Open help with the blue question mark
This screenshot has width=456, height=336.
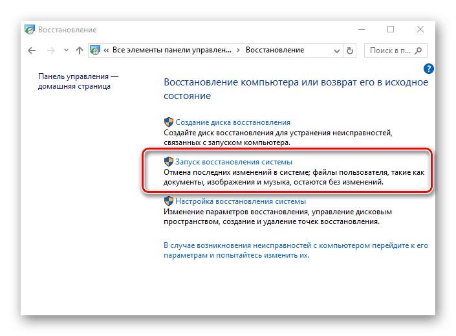tap(428, 69)
